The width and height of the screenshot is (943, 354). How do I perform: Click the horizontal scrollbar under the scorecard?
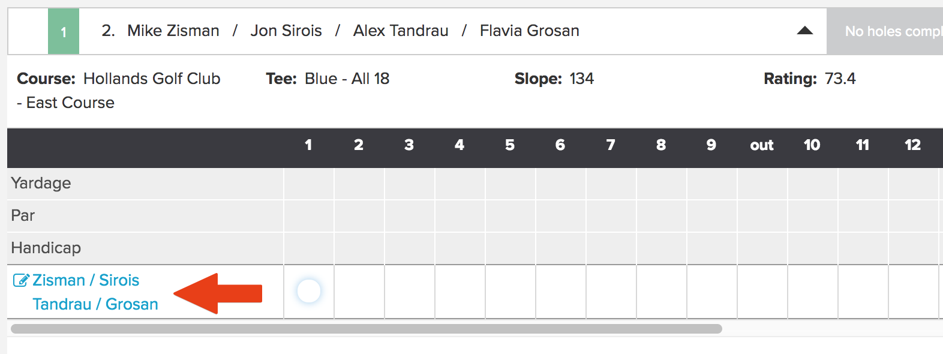pyautogui.click(x=366, y=329)
